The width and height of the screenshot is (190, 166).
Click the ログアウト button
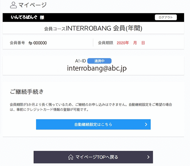(x=166, y=17)
